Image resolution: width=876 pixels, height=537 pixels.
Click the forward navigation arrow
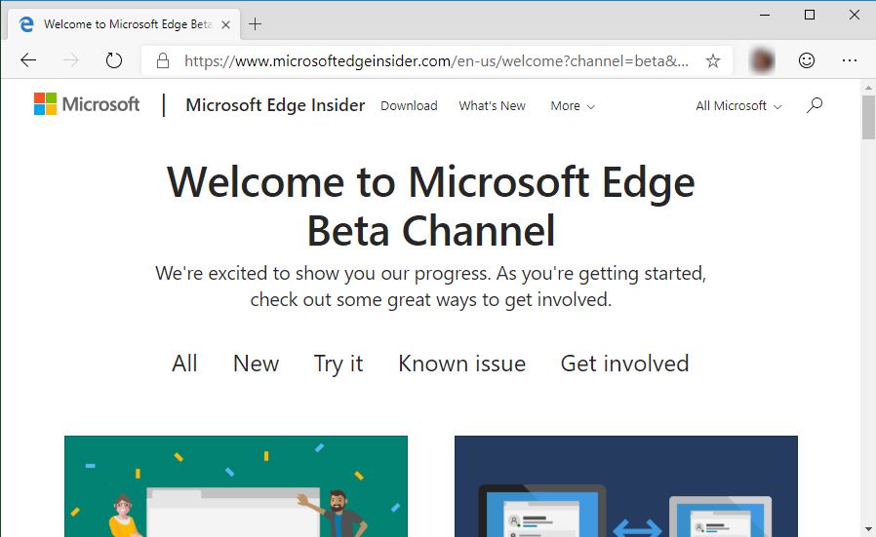[71, 60]
